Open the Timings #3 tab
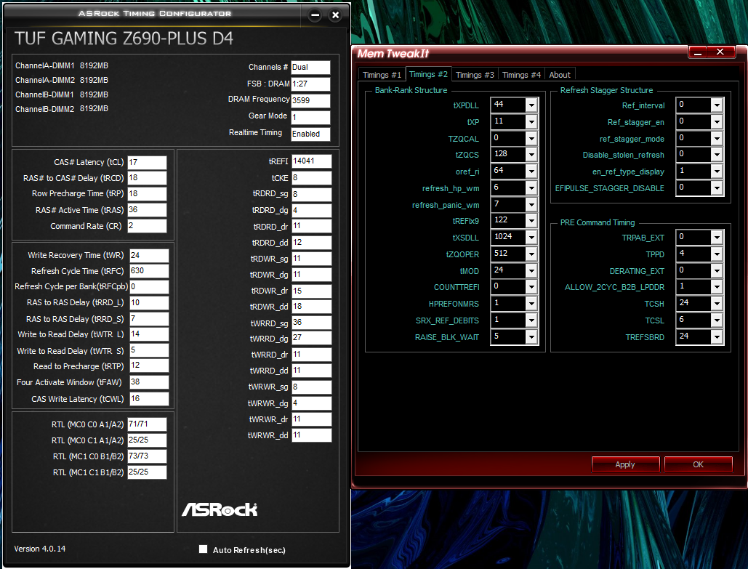The width and height of the screenshot is (748, 569). click(x=475, y=75)
